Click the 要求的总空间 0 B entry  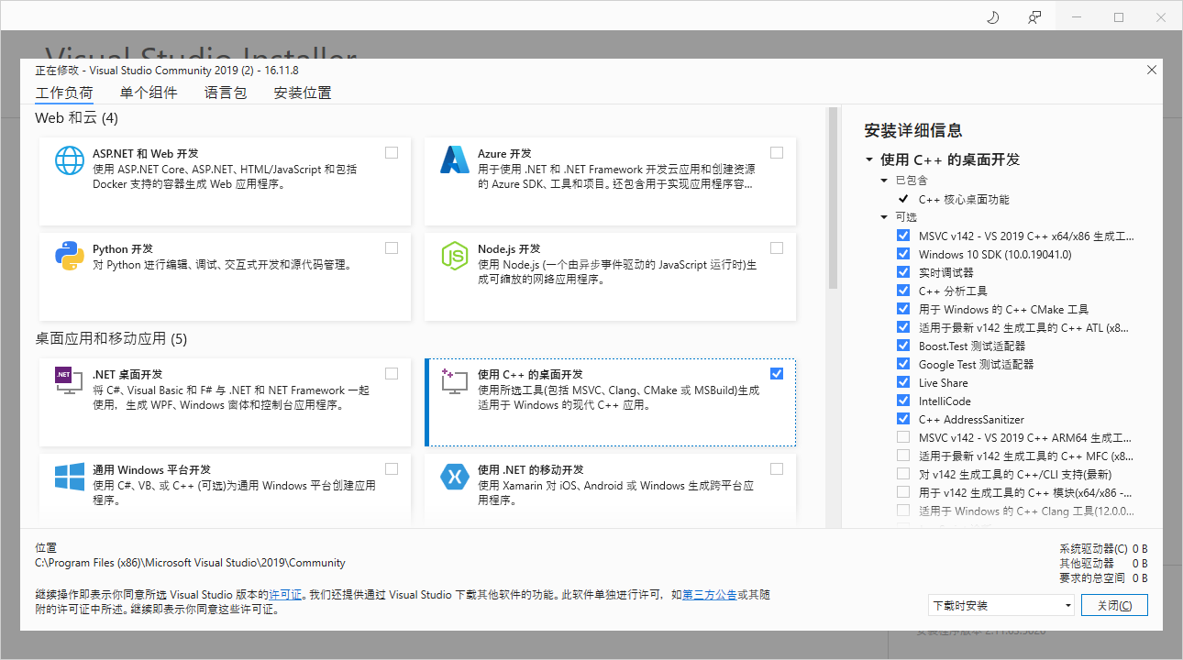(x=1103, y=578)
